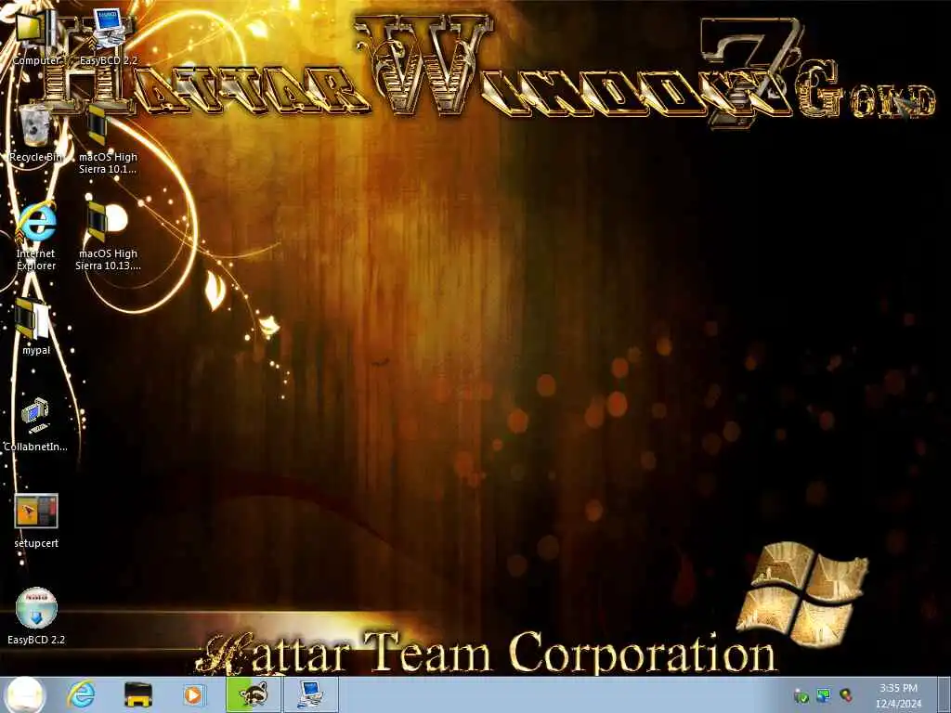Open the Recycle Bin
Viewport: 951px width, 713px height.
[36, 132]
